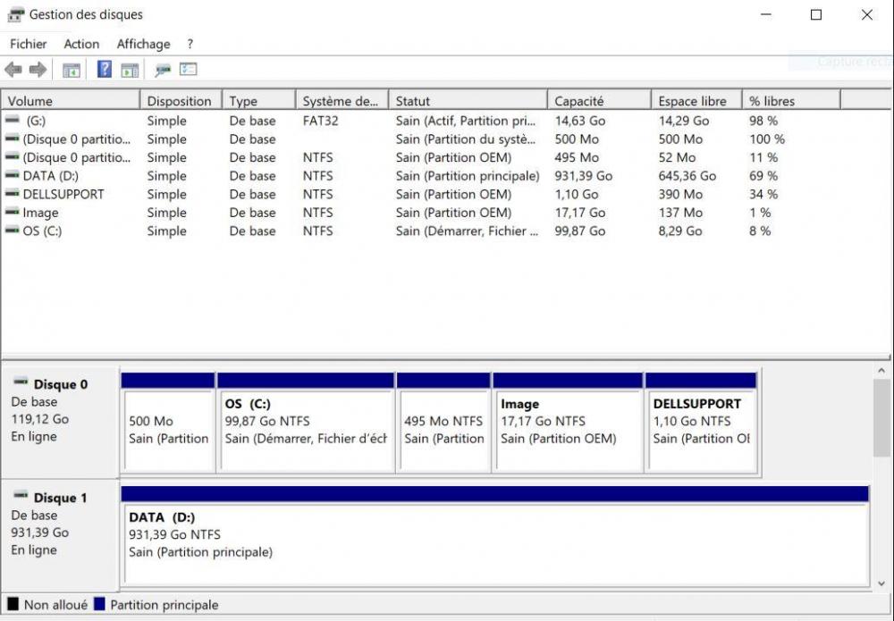Open help using the question mark toolbar icon

click(105, 70)
